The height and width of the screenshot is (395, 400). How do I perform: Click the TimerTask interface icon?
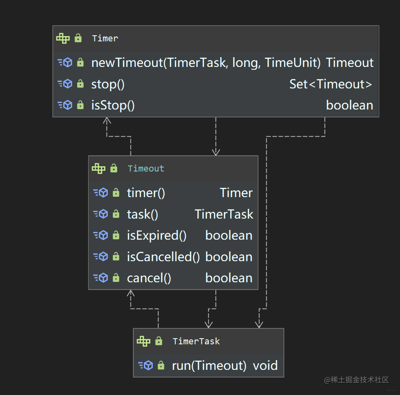pyautogui.click(x=143, y=341)
